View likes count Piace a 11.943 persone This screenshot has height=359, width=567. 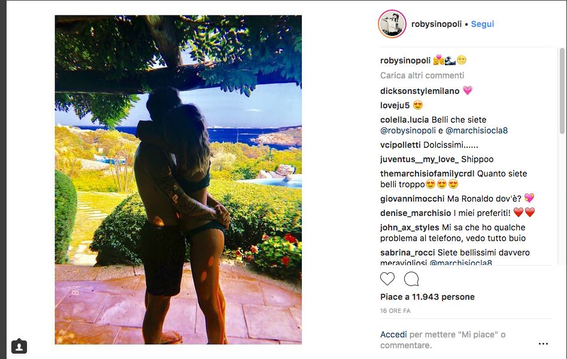[427, 297]
